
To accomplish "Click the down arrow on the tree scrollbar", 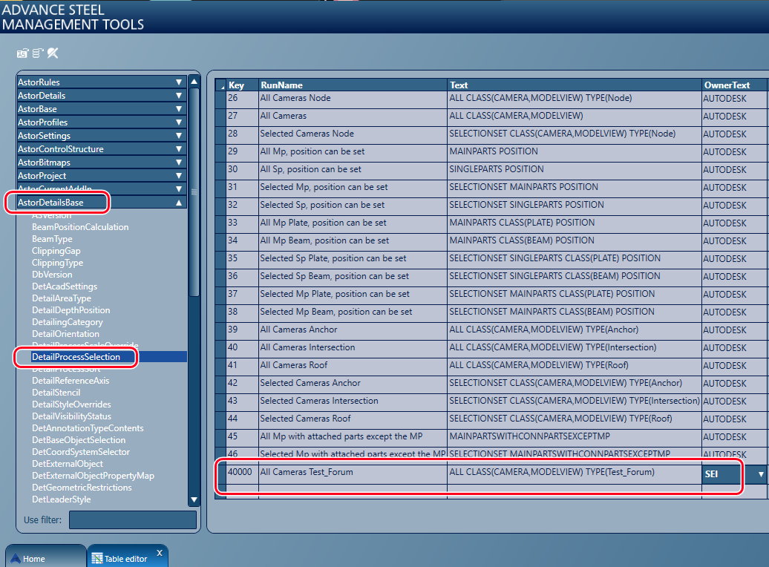I will point(193,499).
